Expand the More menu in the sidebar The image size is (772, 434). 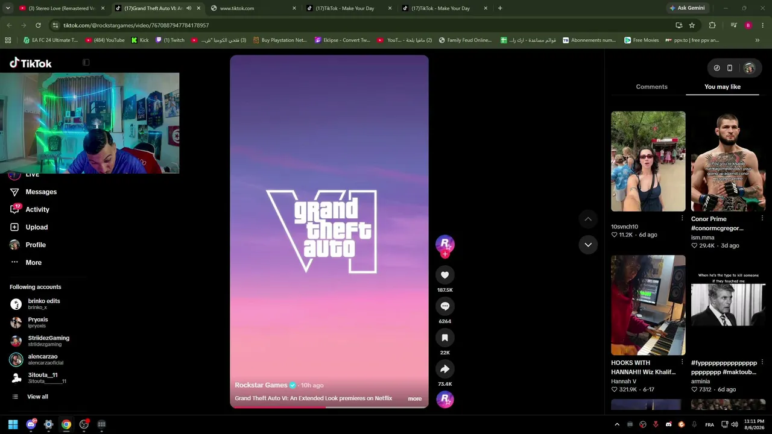click(x=34, y=263)
